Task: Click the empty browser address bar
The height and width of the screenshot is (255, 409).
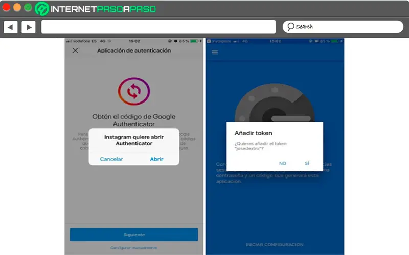Action: (158, 27)
